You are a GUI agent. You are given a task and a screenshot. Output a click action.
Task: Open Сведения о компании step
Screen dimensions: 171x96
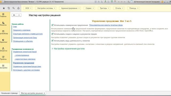(22, 30)
